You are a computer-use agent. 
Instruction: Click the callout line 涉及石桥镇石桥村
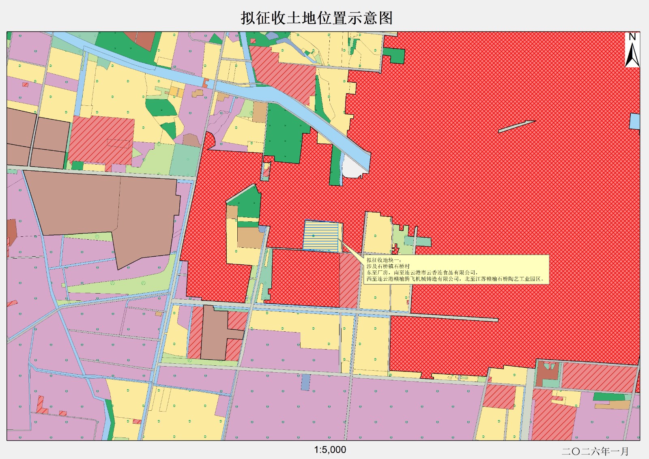tap(388, 266)
